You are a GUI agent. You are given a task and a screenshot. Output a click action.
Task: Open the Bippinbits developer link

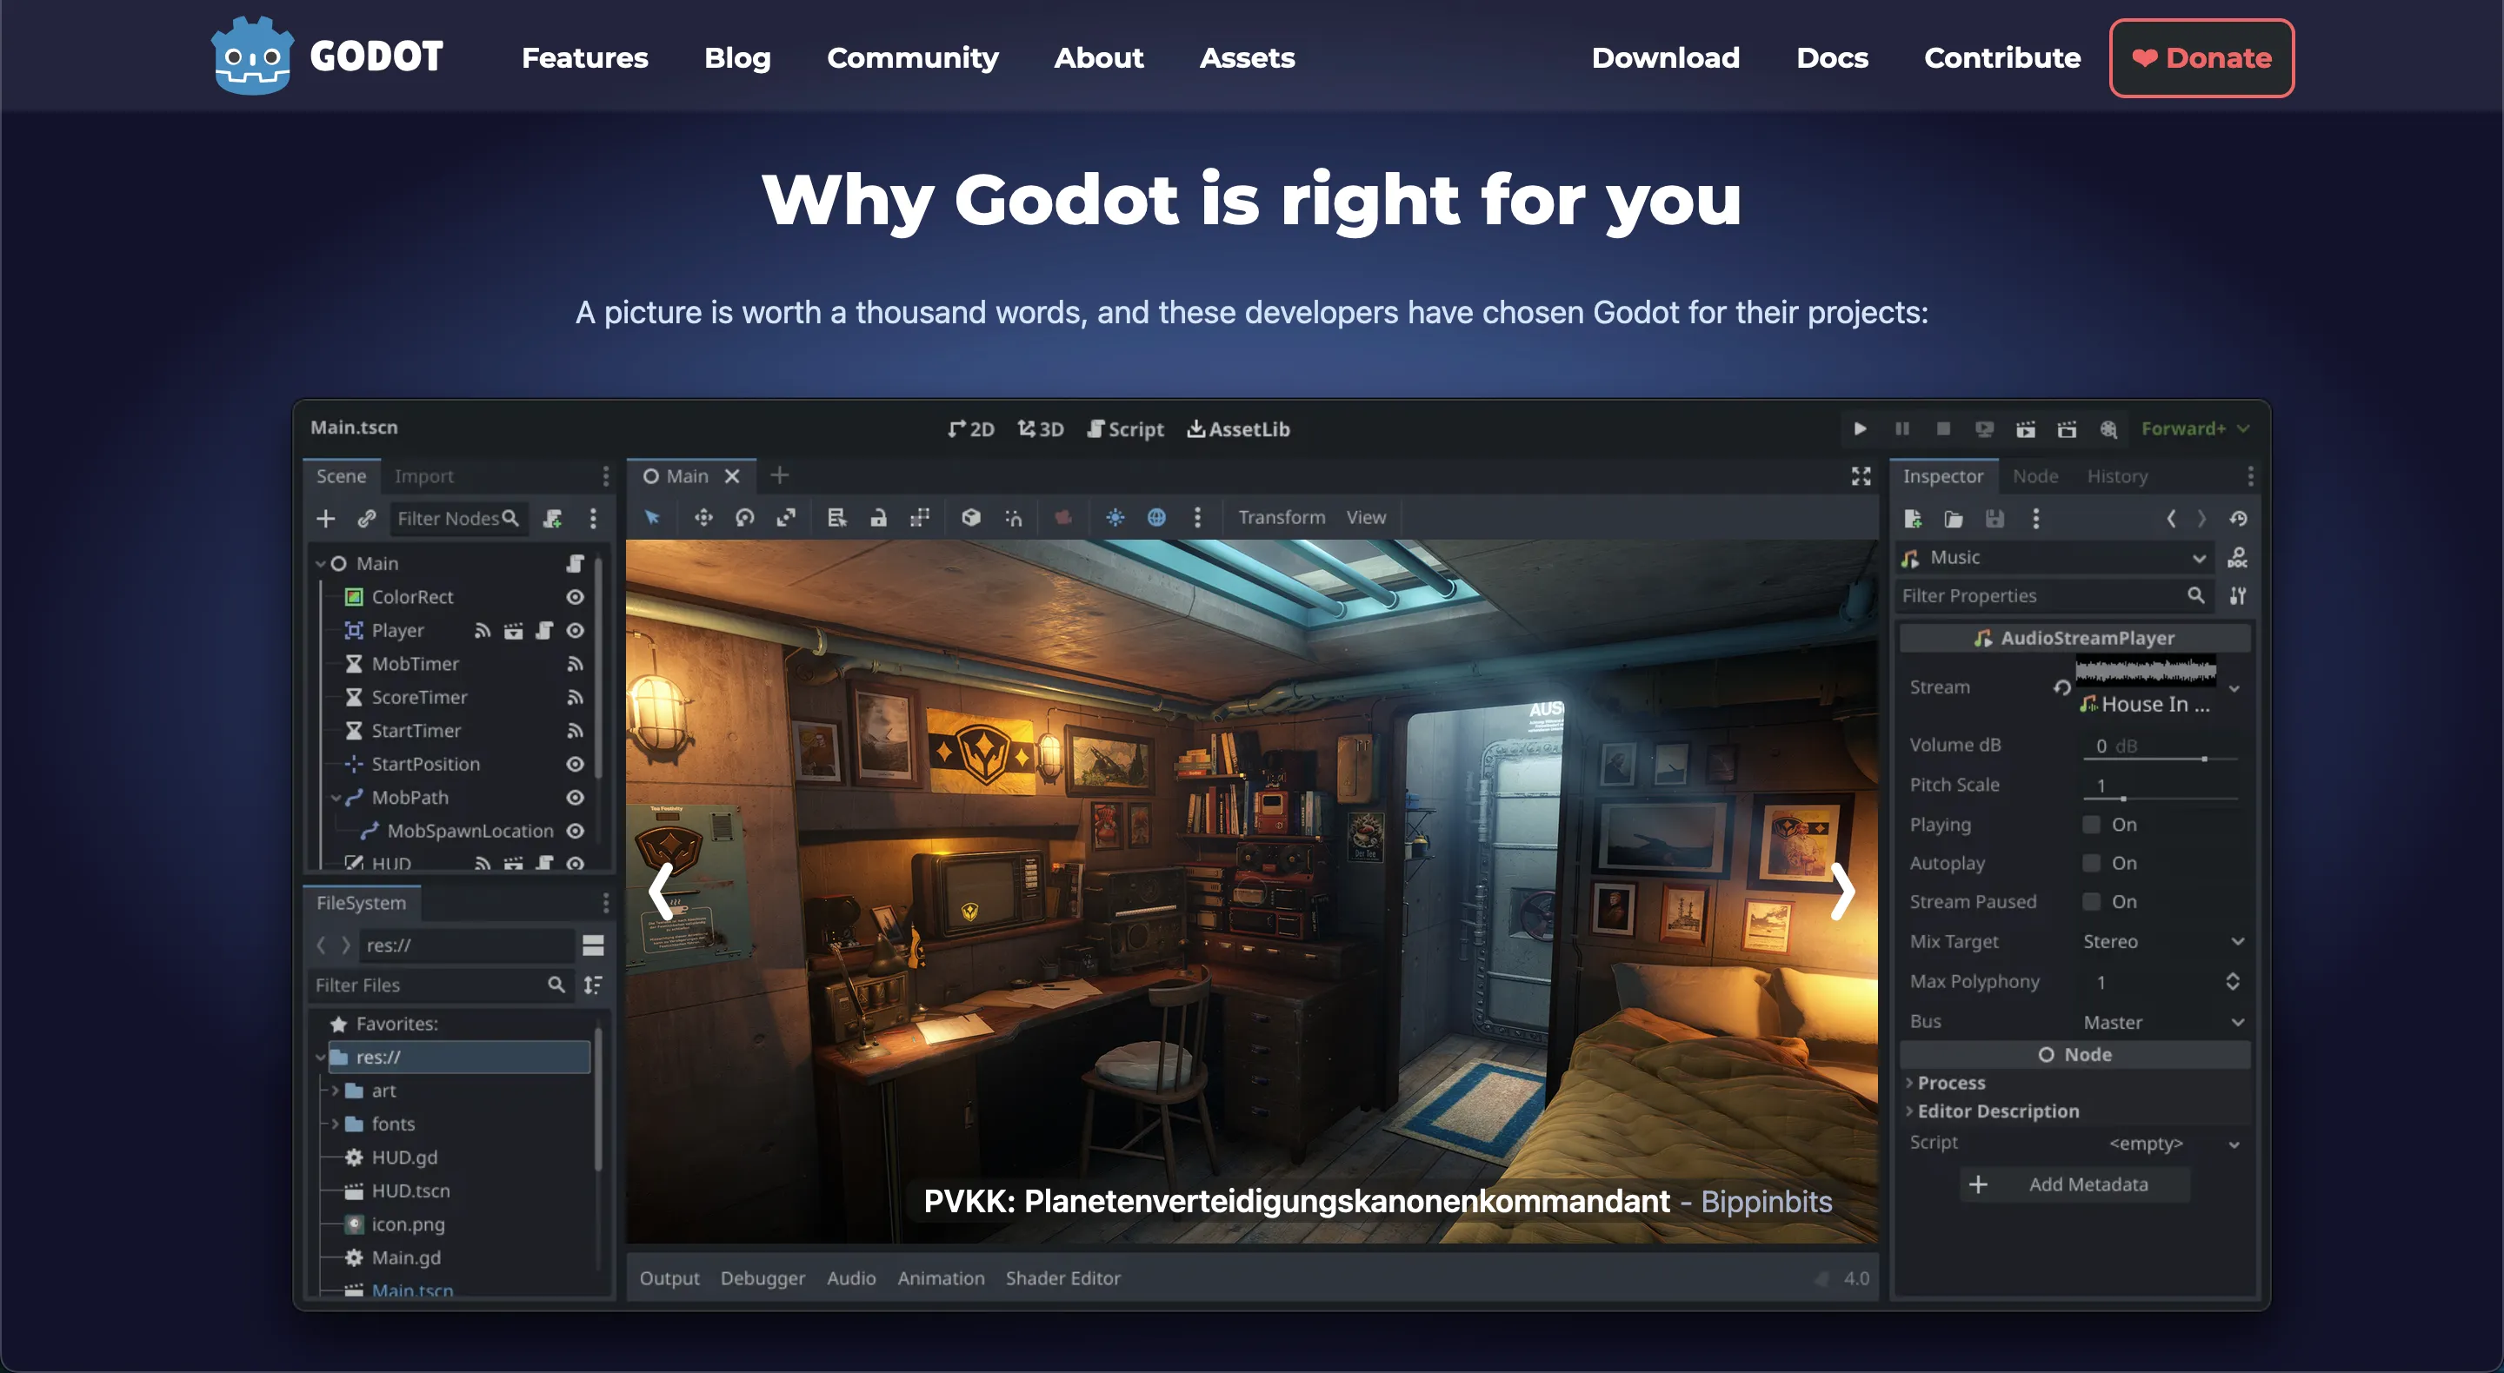[1766, 1202]
